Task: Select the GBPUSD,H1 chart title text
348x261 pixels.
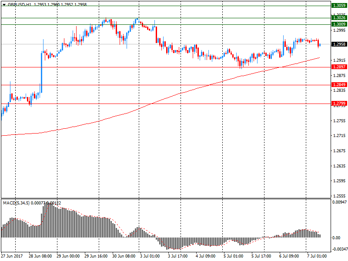Action: point(20,4)
